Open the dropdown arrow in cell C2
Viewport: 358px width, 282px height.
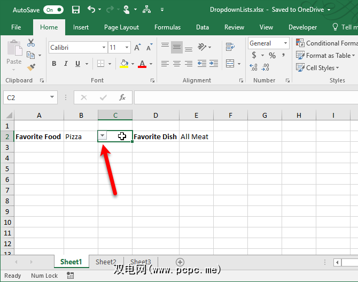(103, 136)
